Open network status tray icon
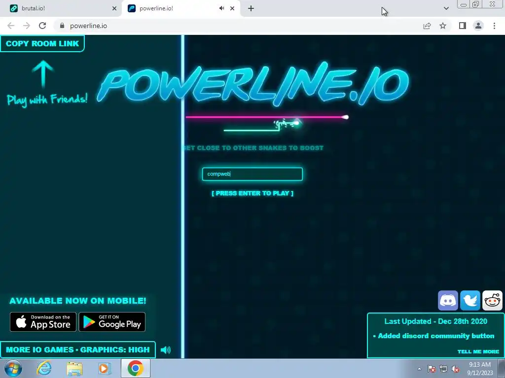Screen dimensions: 505x378 pos(443,369)
